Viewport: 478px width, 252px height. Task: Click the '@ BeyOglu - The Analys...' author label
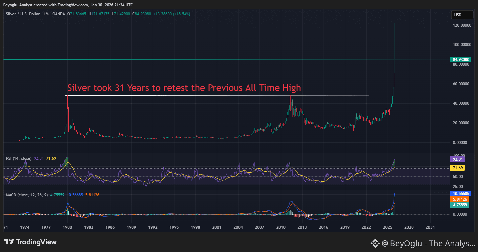click(428, 244)
